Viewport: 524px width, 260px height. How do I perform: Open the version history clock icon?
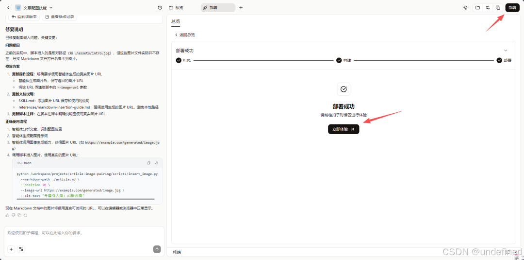point(160,8)
